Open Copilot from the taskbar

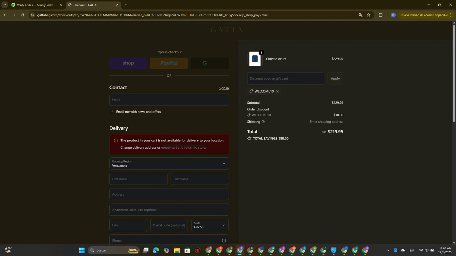[167, 250]
